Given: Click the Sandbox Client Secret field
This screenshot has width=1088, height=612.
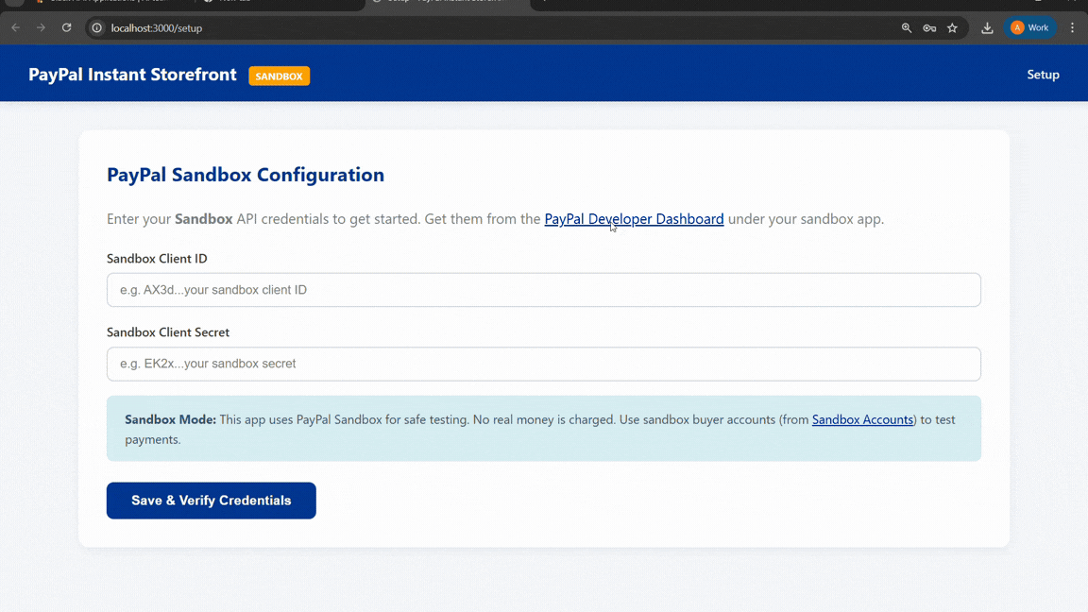Looking at the screenshot, I should tap(543, 364).
